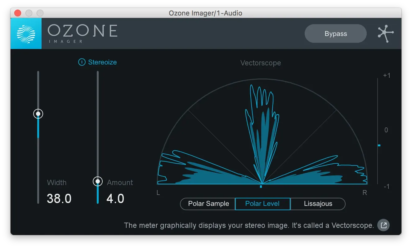Click the Width slider handle
The width and height of the screenshot is (412, 248).
38,113
